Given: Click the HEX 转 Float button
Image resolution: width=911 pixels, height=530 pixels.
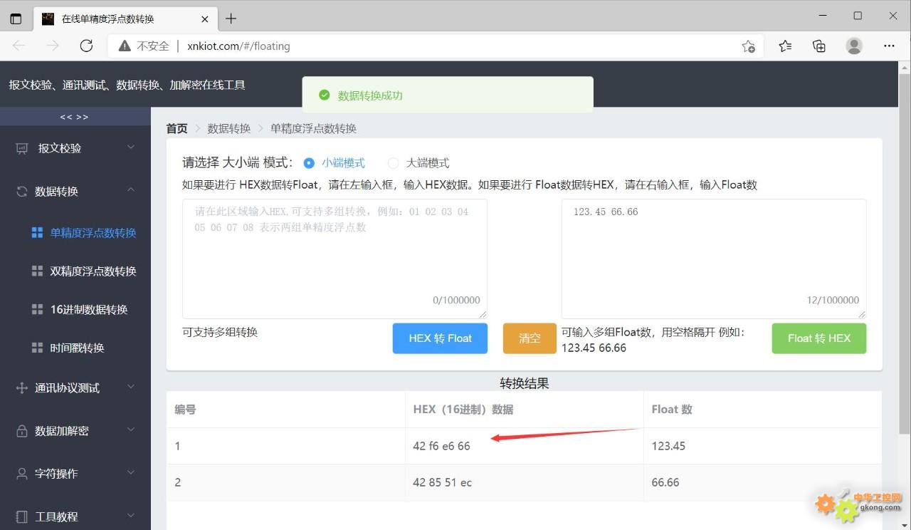Looking at the screenshot, I should pyautogui.click(x=440, y=338).
